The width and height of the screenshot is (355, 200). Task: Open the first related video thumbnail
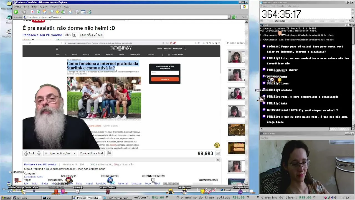point(236,57)
